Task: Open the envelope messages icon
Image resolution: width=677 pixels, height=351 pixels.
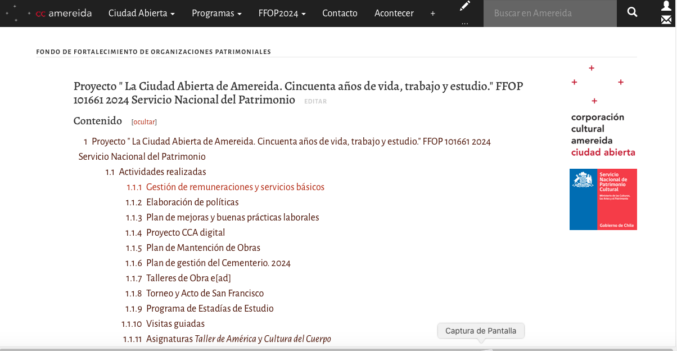Action: coord(666,20)
